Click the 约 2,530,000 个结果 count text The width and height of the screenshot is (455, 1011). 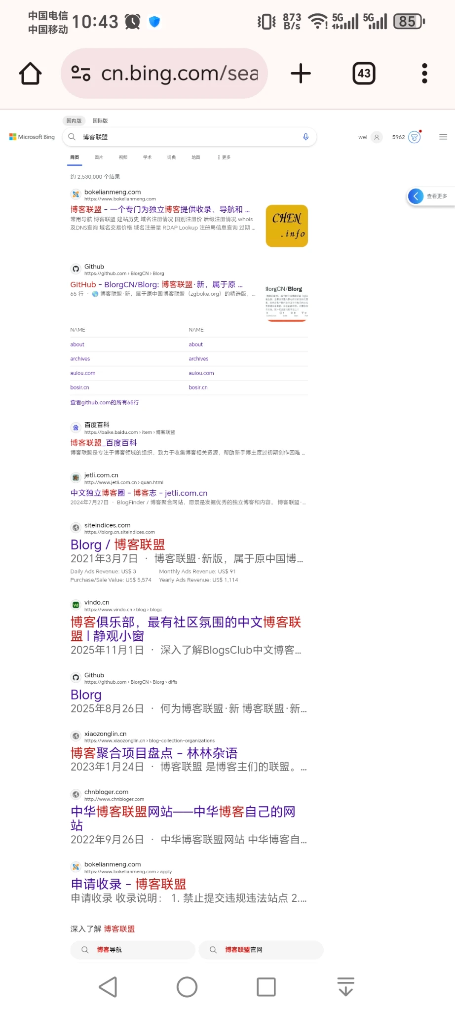pyautogui.click(x=95, y=177)
